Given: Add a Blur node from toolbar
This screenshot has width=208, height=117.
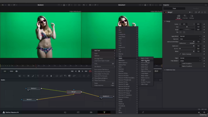Looking at the screenshot, I should coord(51,76).
